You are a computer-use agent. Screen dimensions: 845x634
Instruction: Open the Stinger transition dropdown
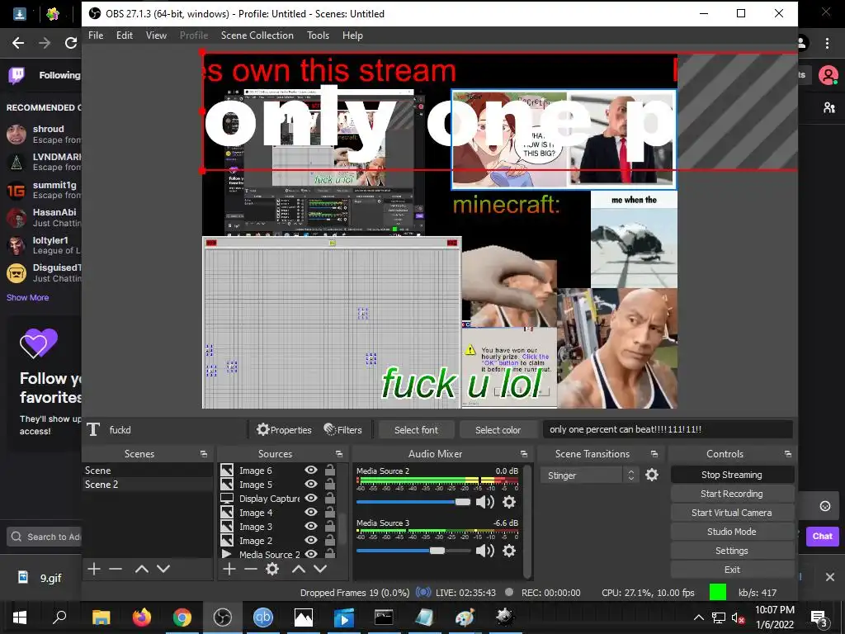(x=588, y=475)
